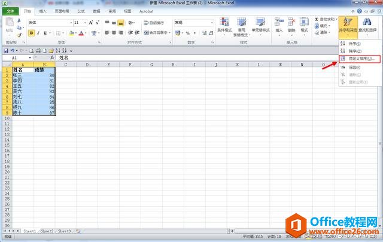The height and width of the screenshot is (242, 383).
Task: Open conditional formatting 条件格式 menu
Action: click(224, 27)
